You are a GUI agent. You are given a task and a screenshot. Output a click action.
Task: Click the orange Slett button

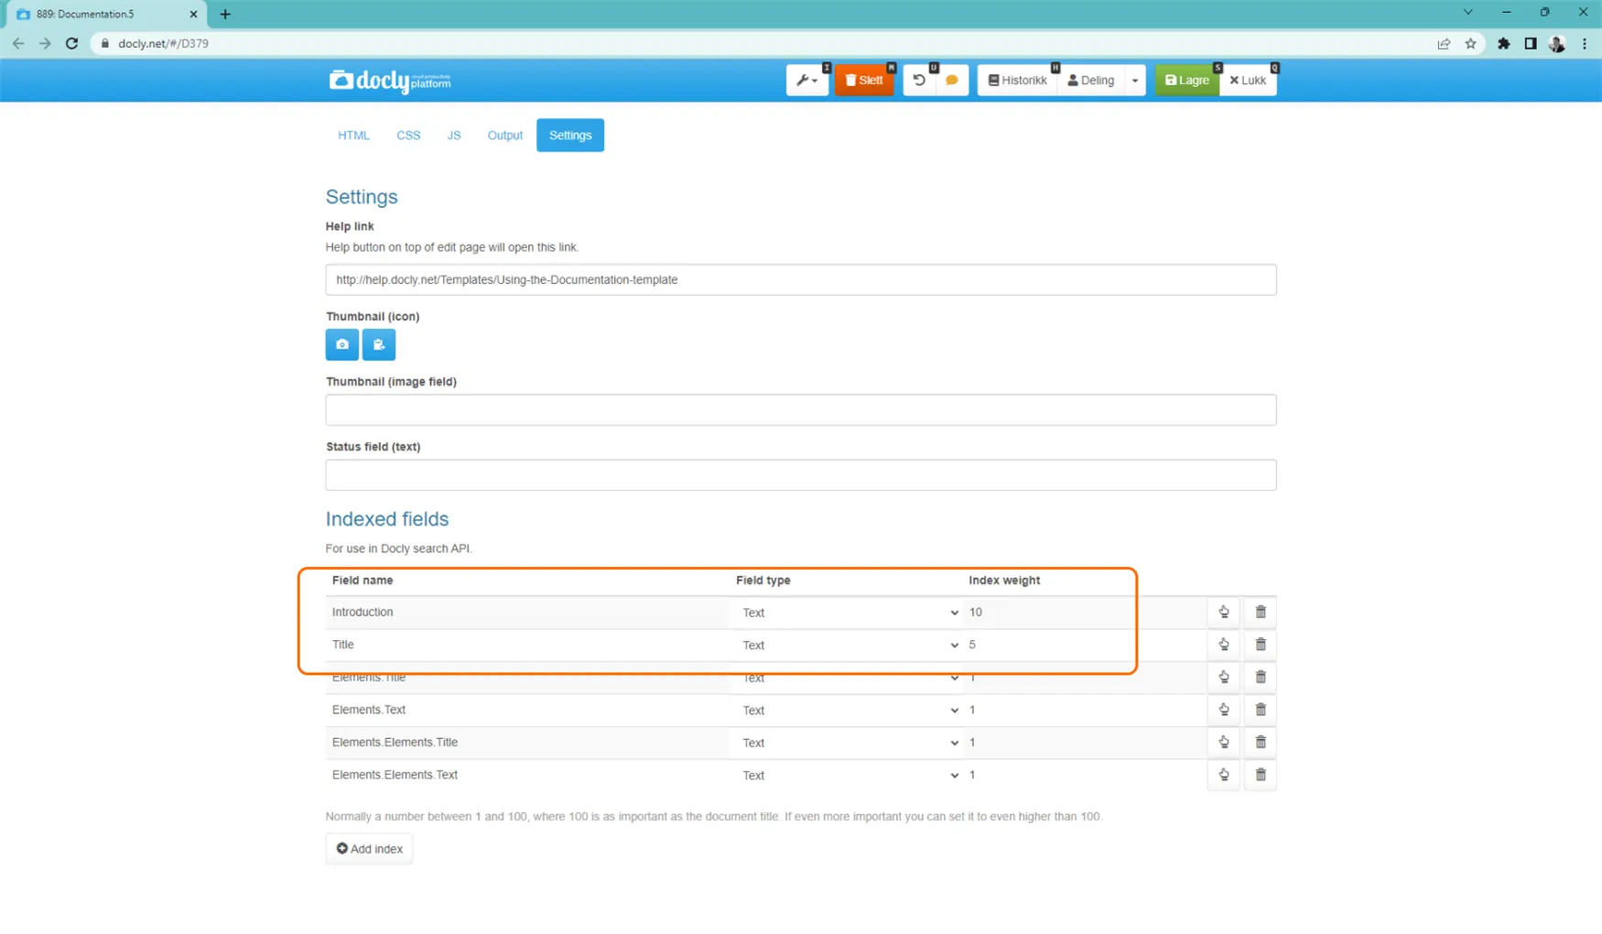[864, 81]
